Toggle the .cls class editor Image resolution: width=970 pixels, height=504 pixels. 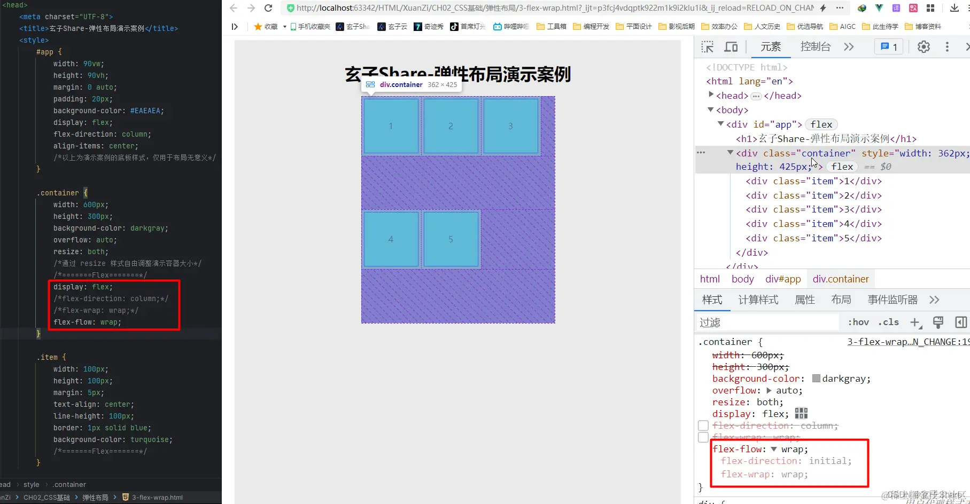pyautogui.click(x=889, y=322)
